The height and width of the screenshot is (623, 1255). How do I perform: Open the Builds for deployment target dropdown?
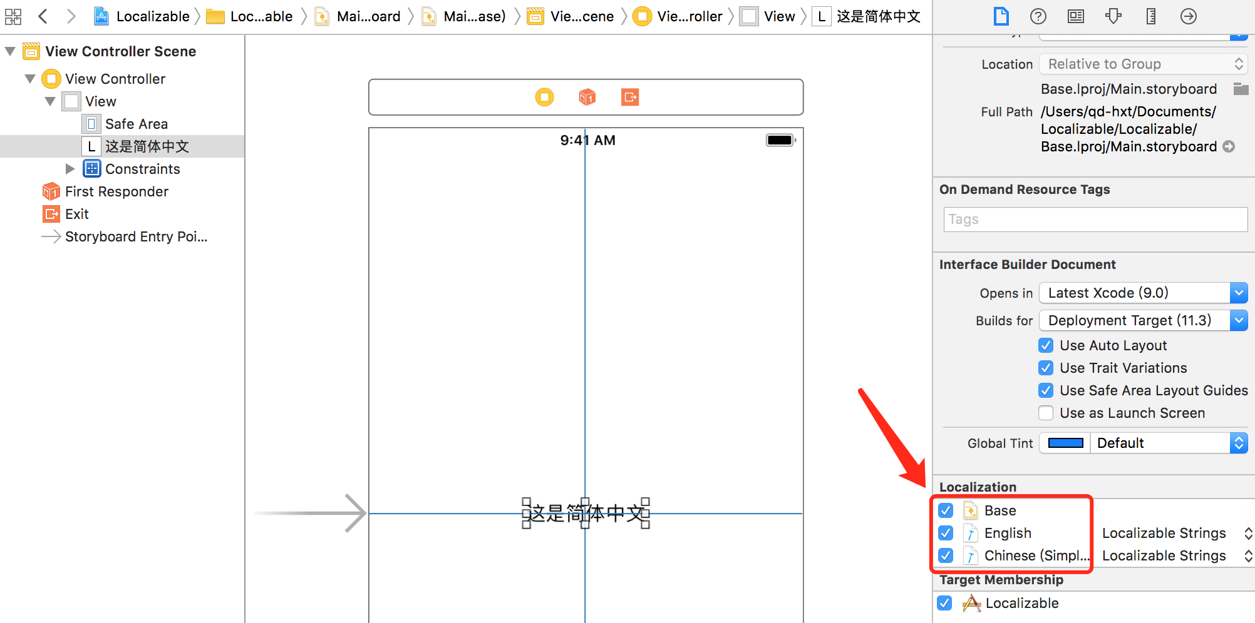1238,320
